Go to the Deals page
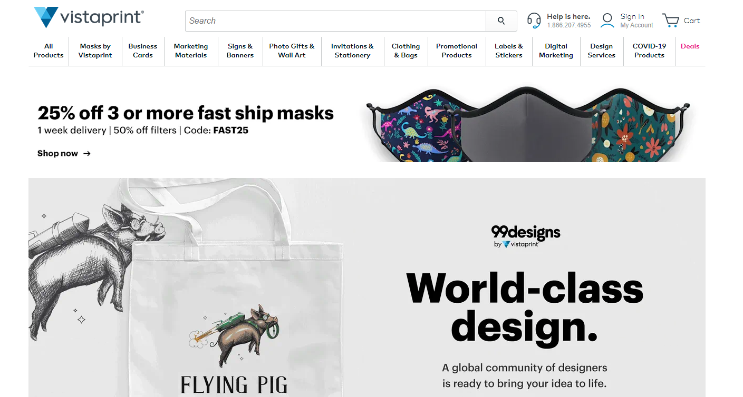Image resolution: width=743 pixels, height=397 pixels. tap(690, 46)
